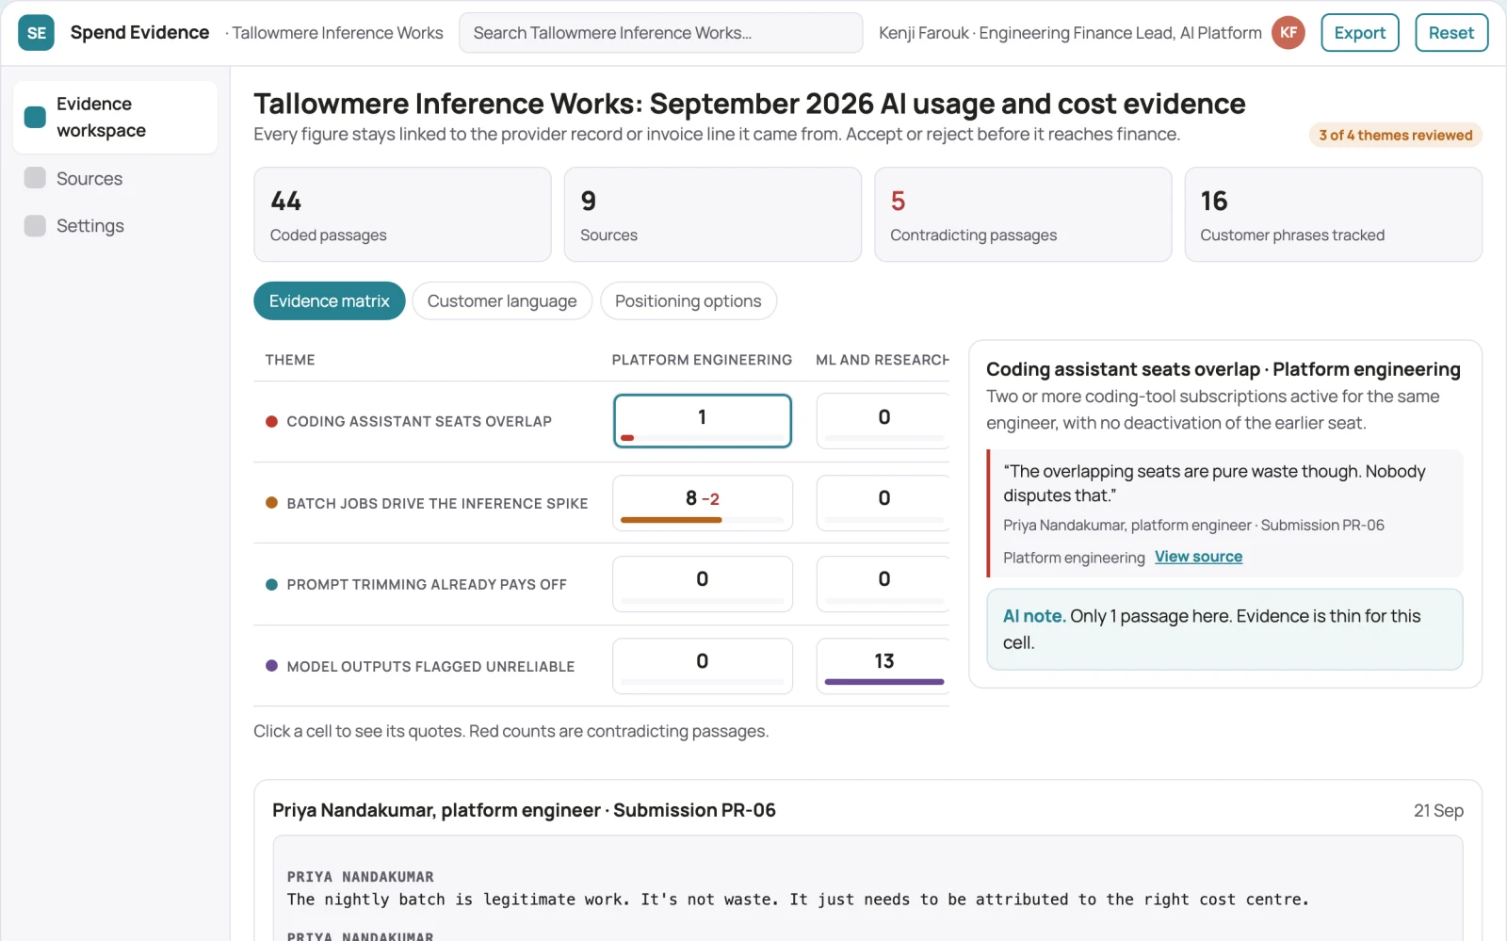Image resolution: width=1507 pixels, height=941 pixels.
Task: Select Prompt trimming ML and Research cell
Action: pos(883,584)
